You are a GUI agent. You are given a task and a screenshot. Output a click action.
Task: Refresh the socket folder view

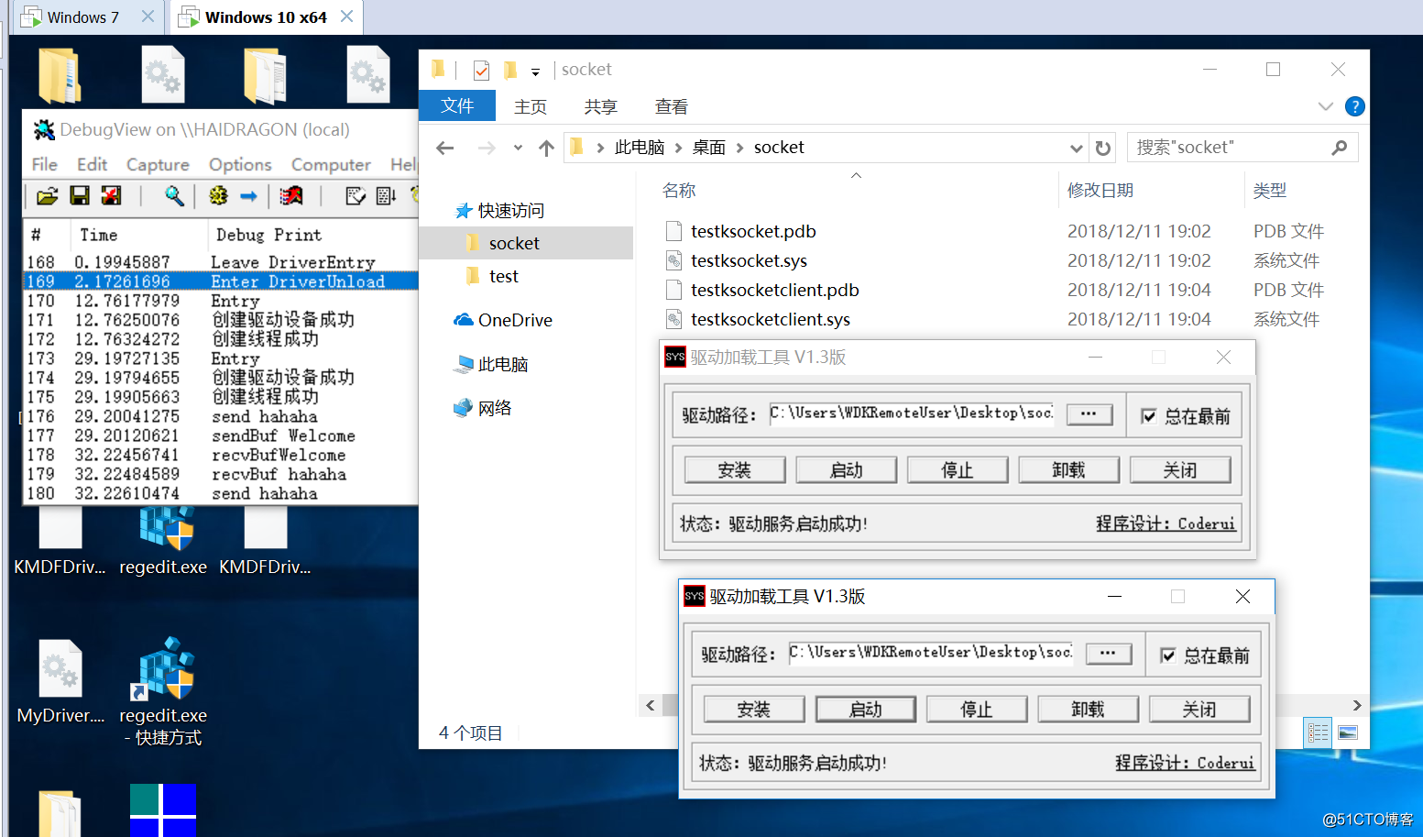pos(1103,148)
